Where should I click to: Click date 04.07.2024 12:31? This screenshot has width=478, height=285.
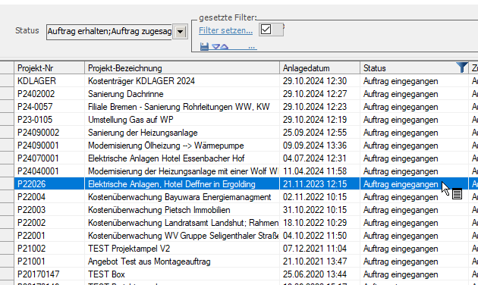tap(315, 158)
